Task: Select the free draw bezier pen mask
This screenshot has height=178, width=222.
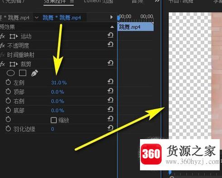Action: (x=34, y=73)
